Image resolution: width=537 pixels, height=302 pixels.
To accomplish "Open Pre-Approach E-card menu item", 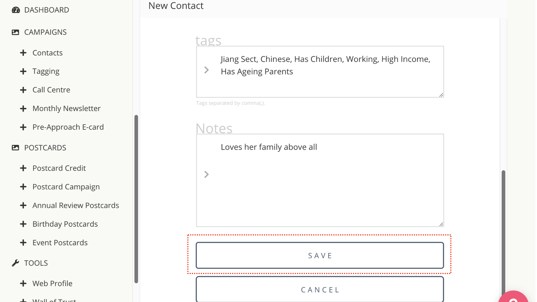I will tap(68, 127).
